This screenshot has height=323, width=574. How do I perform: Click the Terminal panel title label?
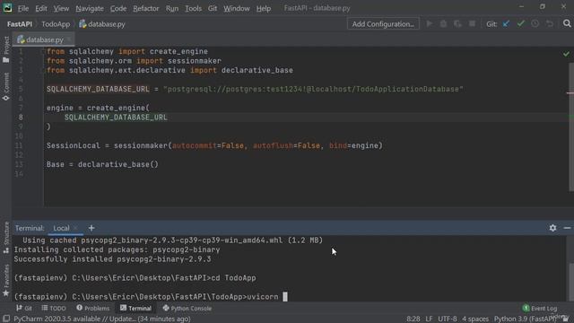tap(30, 228)
